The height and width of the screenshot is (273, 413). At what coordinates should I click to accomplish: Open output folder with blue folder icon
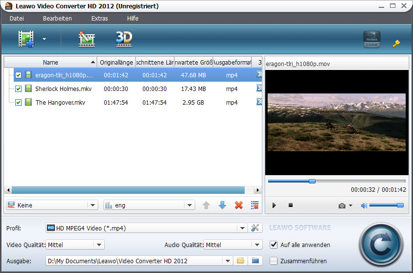[255, 261]
